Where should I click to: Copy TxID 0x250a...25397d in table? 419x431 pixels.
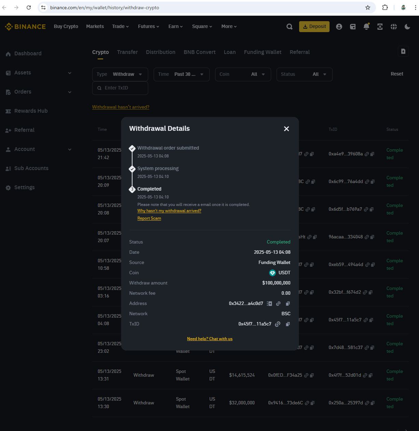[x=373, y=403]
